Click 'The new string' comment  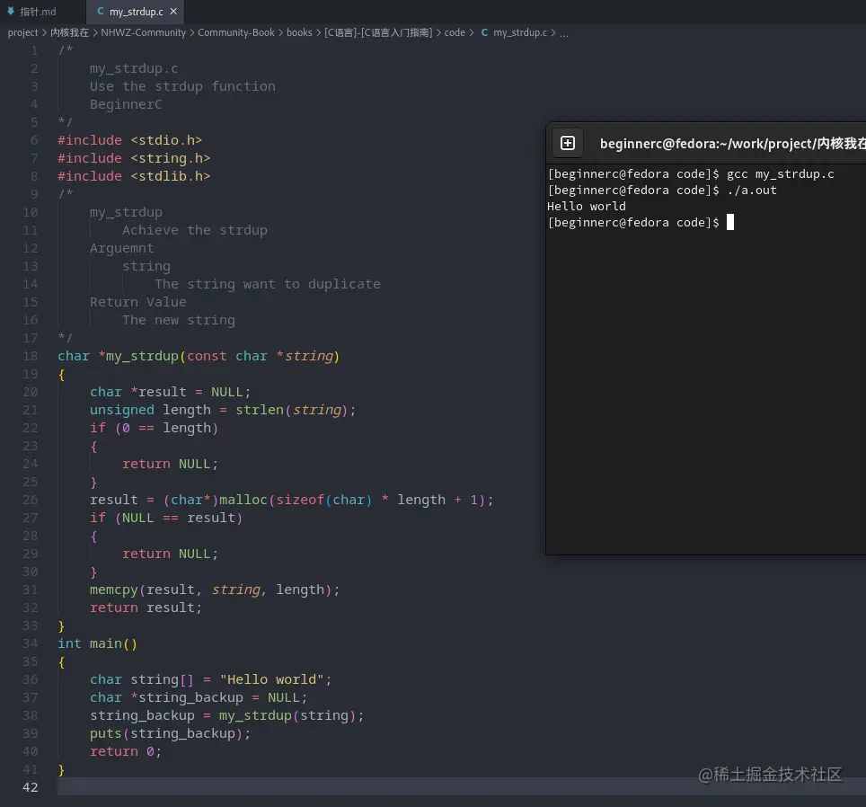[x=179, y=320]
